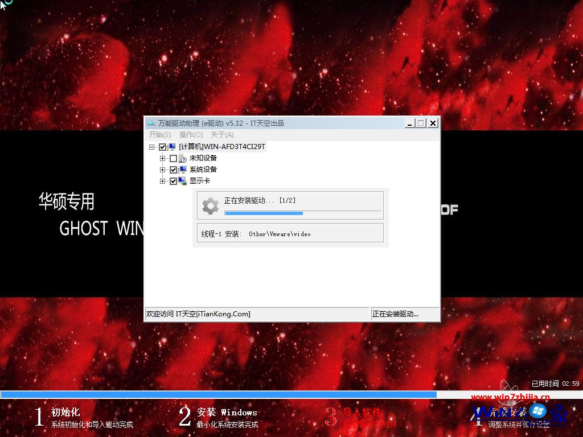Click the system devices icon next to 系统设备
This screenshot has width=583, height=437.
click(x=183, y=169)
